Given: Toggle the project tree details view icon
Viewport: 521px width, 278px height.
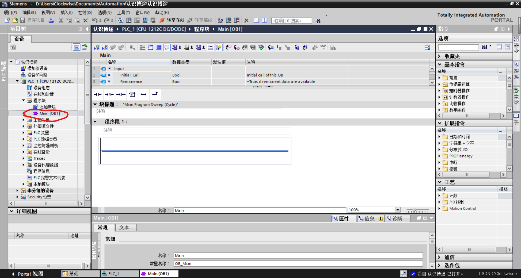Looking at the screenshot, I should (77, 47).
